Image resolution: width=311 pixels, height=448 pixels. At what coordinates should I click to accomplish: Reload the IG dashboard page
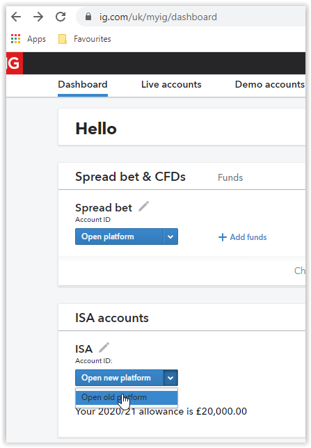pyautogui.click(x=61, y=17)
